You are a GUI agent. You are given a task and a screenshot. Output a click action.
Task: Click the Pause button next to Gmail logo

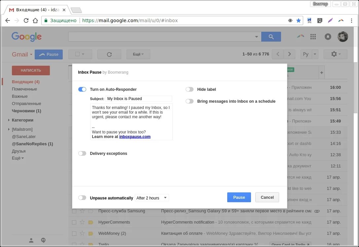point(49,54)
